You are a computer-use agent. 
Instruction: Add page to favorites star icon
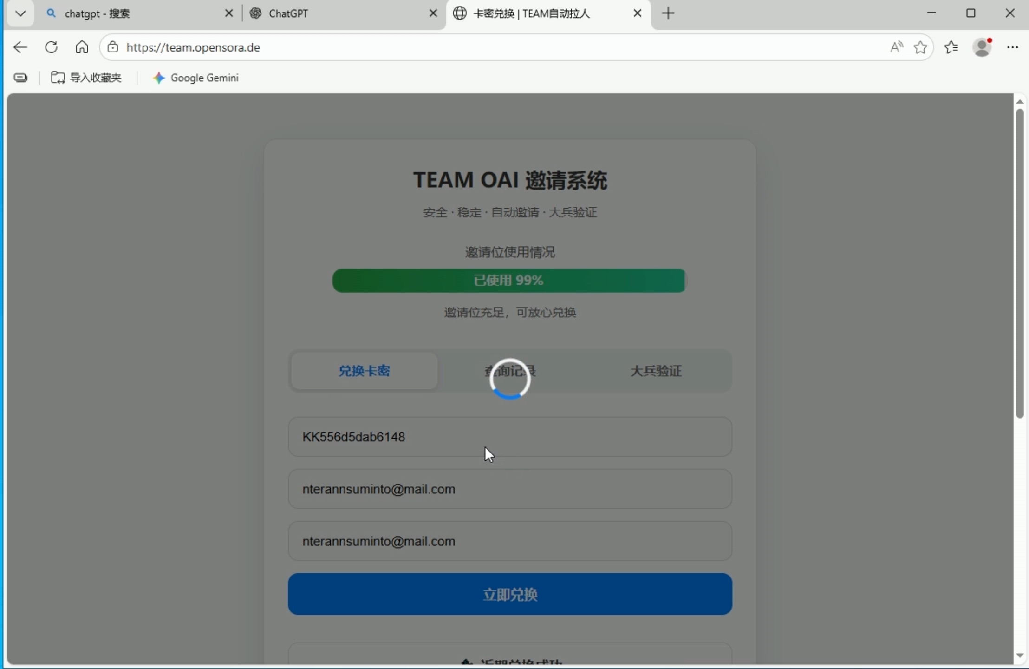point(920,47)
